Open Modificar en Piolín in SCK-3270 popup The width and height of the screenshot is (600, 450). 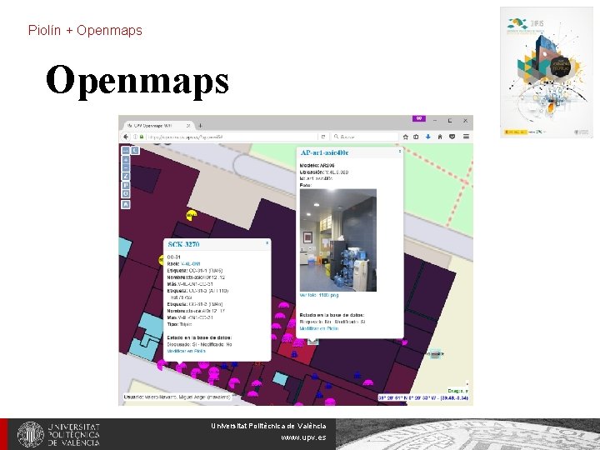coord(187,351)
